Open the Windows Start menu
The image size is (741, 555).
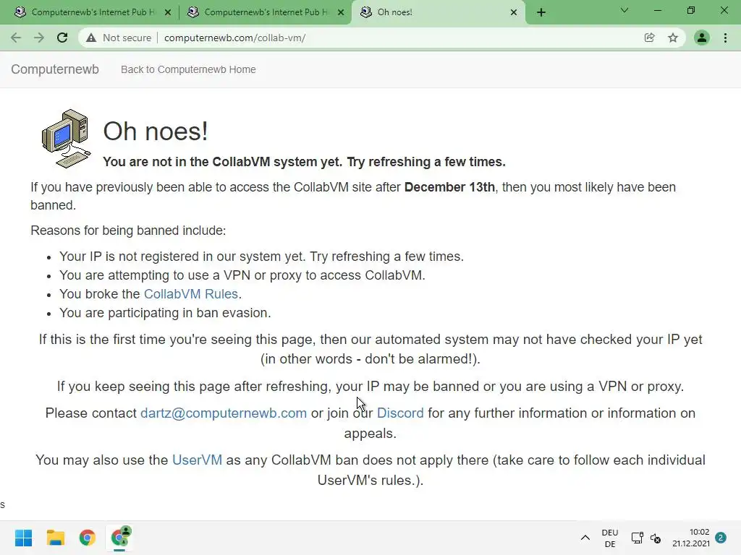tap(23, 538)
